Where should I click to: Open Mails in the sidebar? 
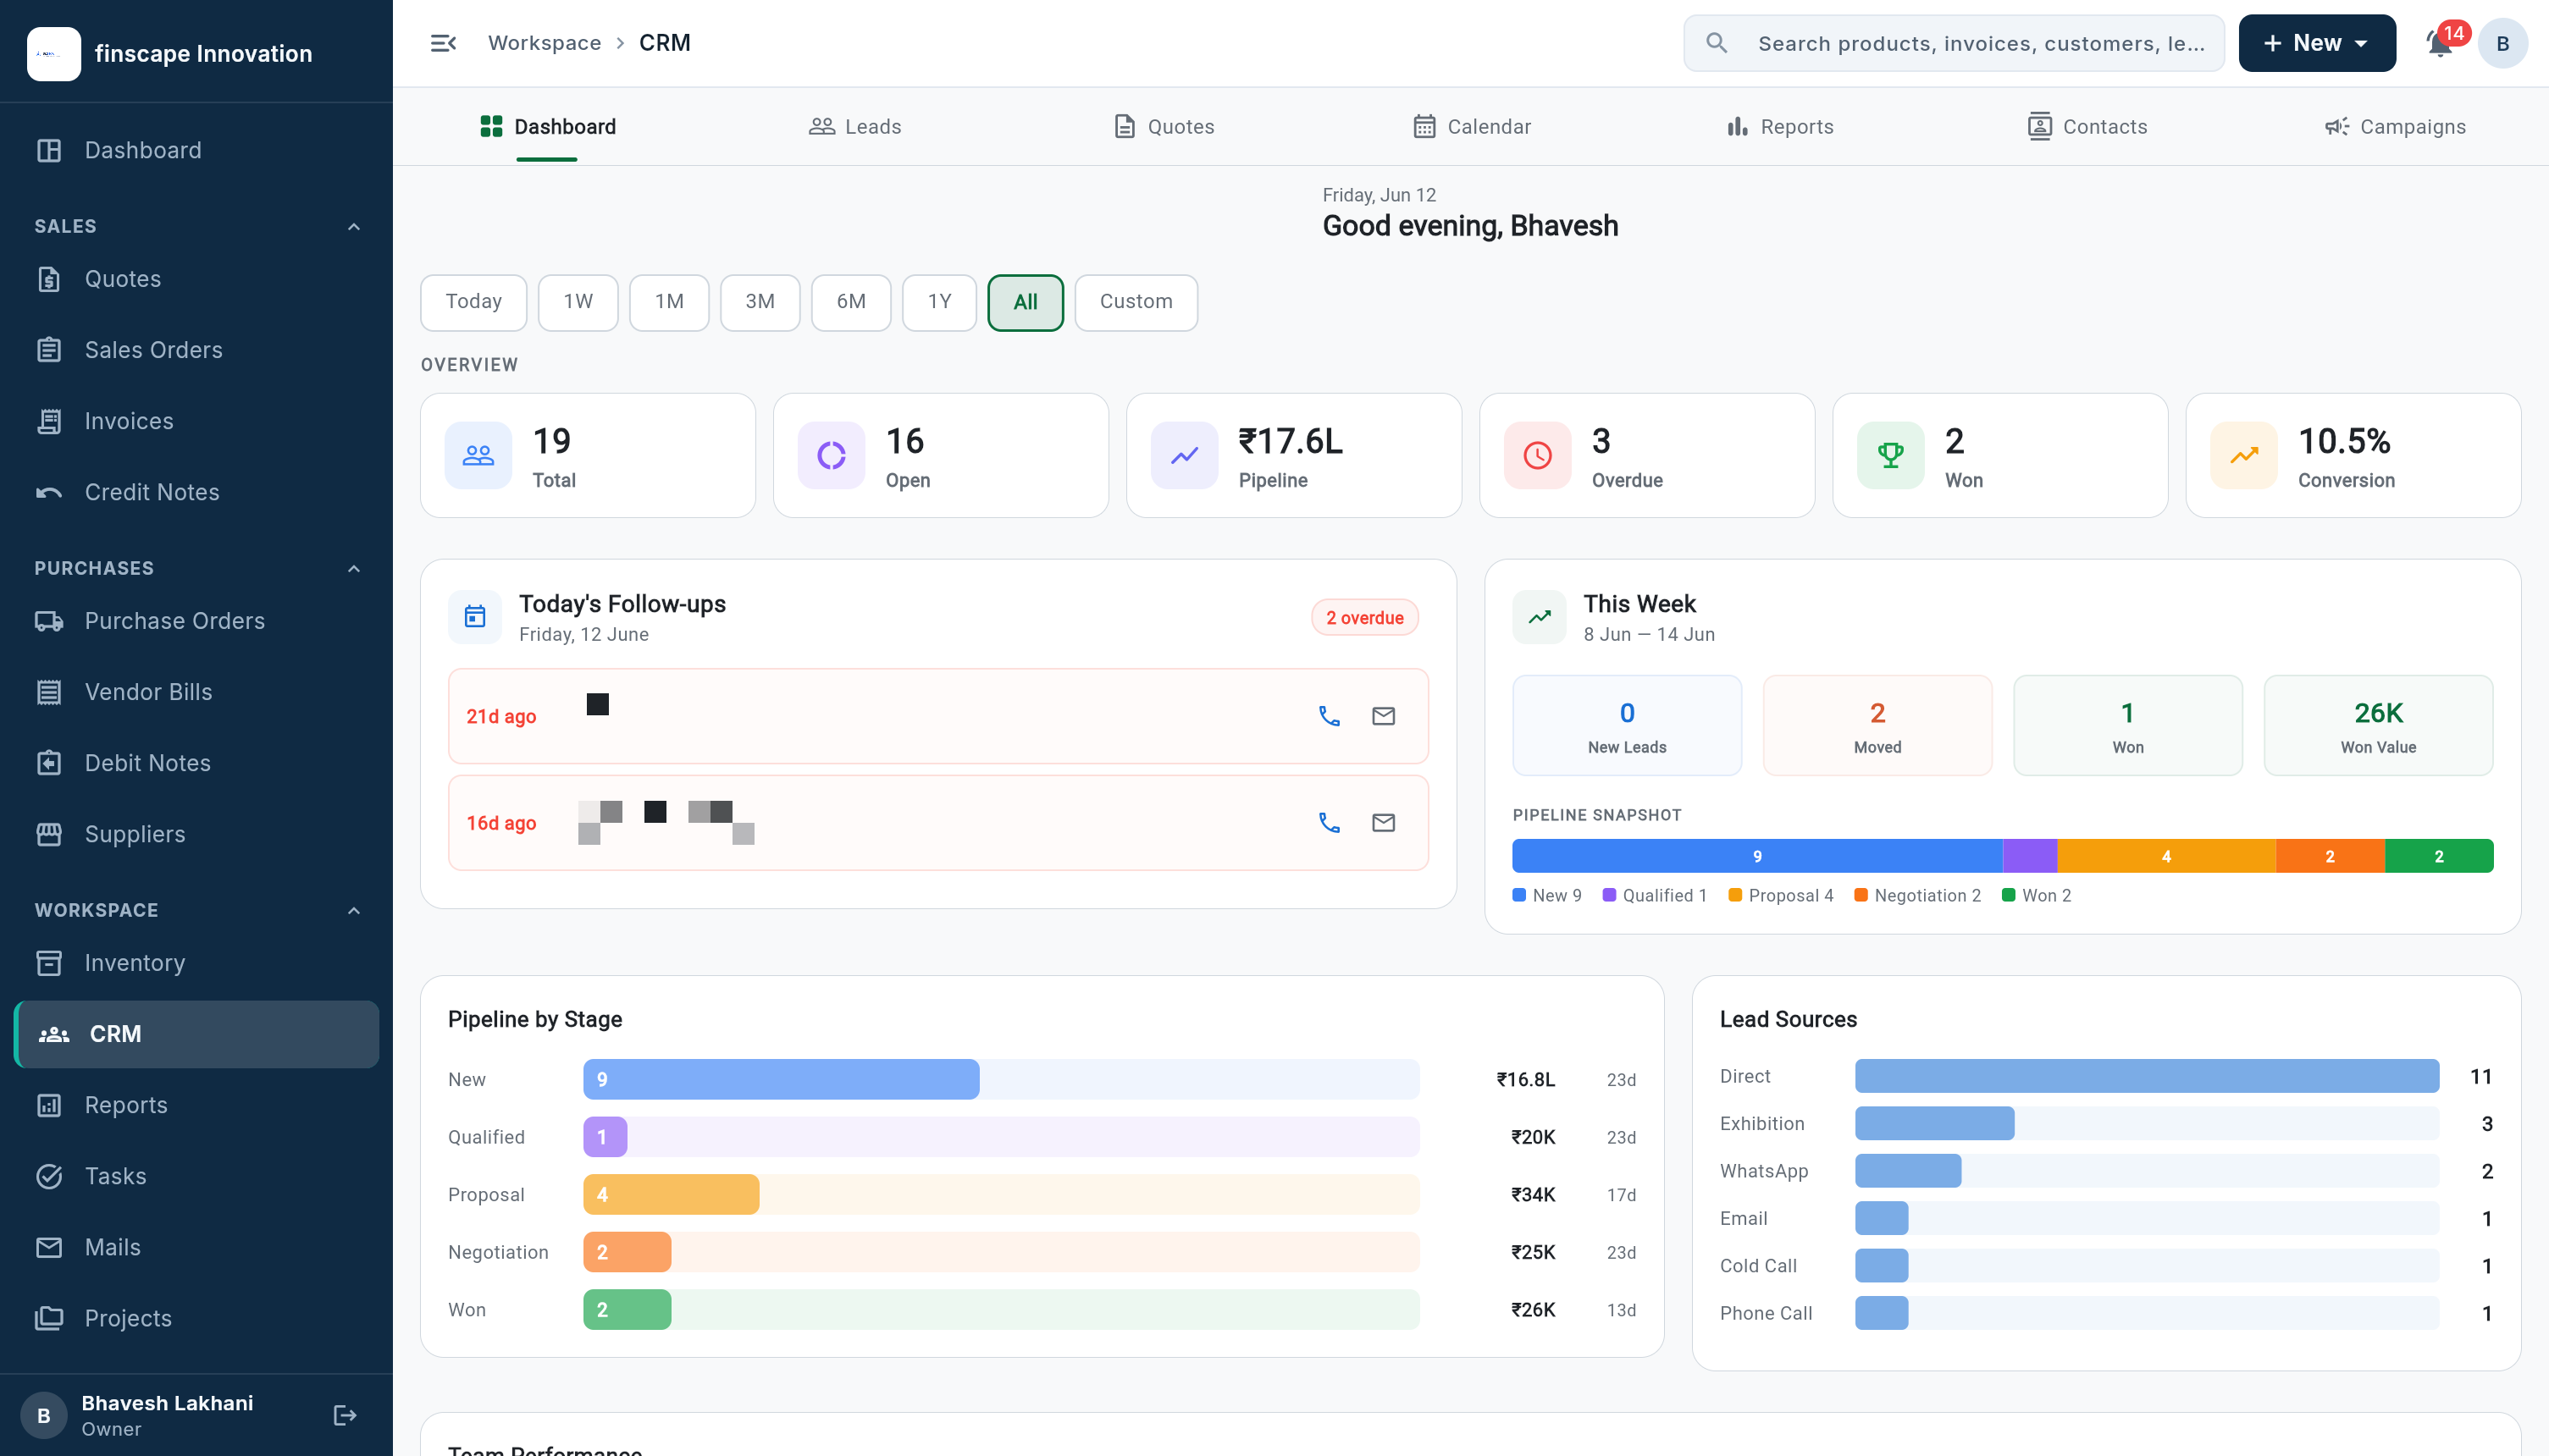196,1247
